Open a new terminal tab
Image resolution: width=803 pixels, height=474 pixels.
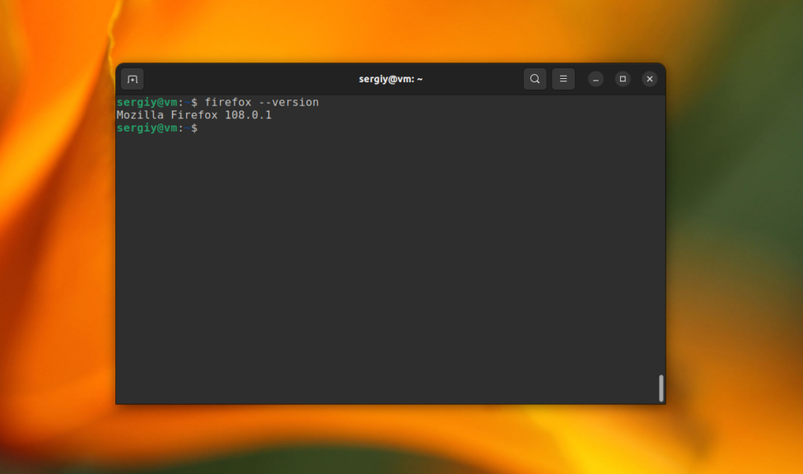[x=132, y=79]
